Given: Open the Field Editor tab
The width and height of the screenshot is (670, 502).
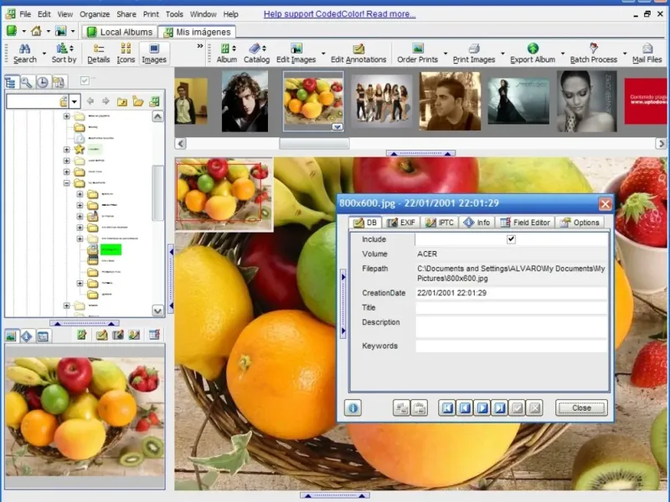Looking at the screenshot, I should pyautogui.click(x=525, y=223).
